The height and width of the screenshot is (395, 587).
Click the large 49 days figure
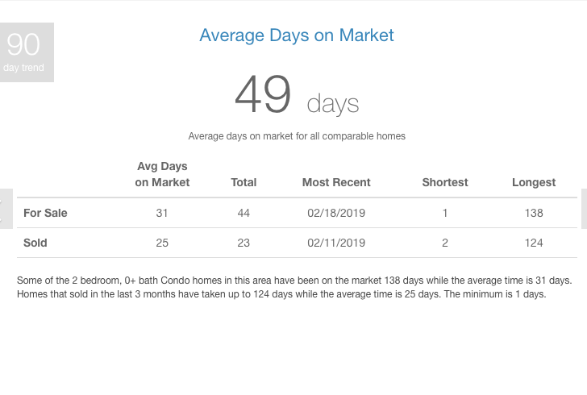[x=297, y=95]
